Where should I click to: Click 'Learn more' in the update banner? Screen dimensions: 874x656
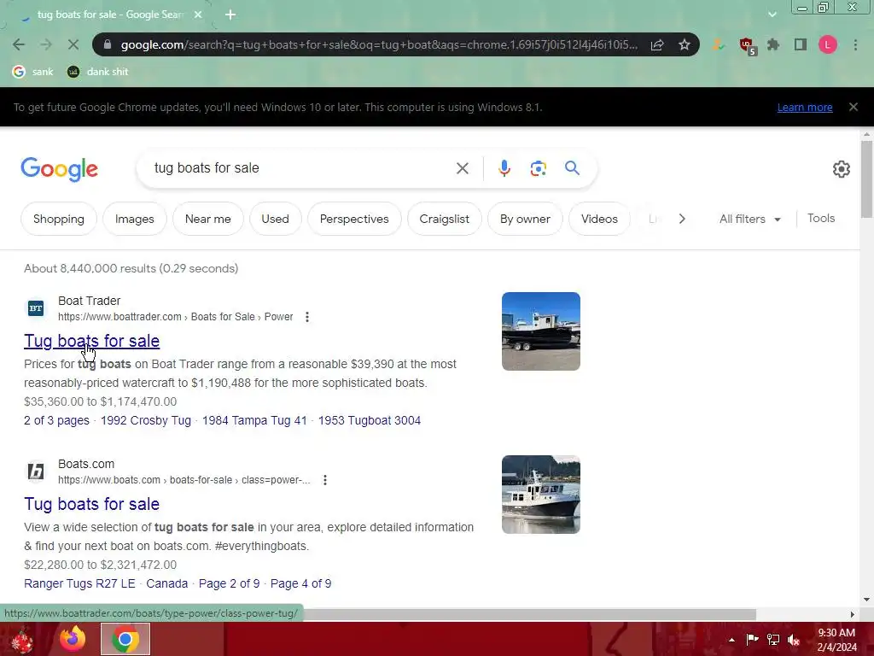pos(805,107)
